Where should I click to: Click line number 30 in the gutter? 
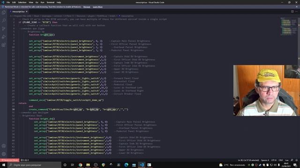pyautogui.click(x=14, y=109)
